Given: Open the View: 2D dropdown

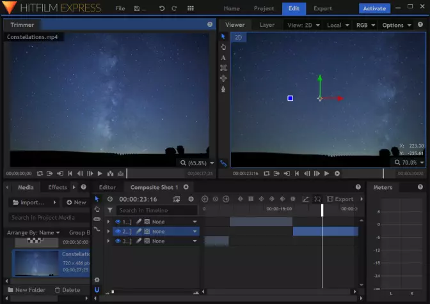Looking at the screenshot, I should pos(303,25).
